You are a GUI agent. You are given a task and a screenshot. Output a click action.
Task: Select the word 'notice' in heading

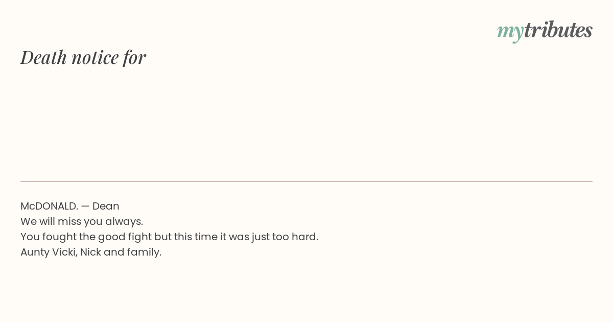[95, 58]
